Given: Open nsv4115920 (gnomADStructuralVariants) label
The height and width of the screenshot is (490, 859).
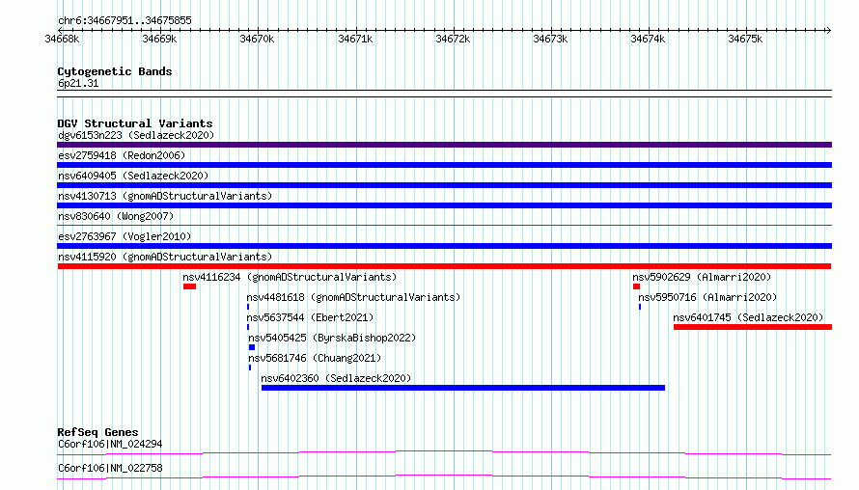Looking at the screenshot, I should [165, 257].
